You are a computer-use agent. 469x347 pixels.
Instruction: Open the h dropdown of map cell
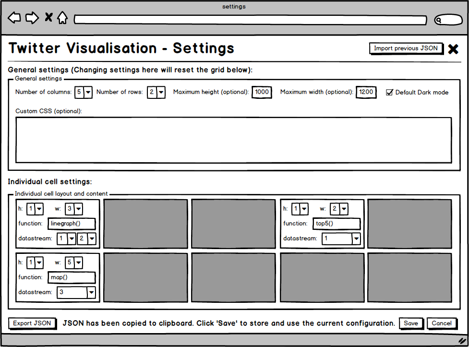[35, 263]
